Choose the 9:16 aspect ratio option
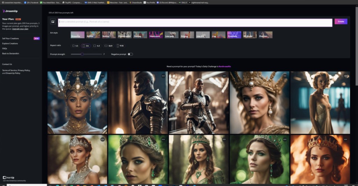358x186 pixels. click(x=120, y=46)
